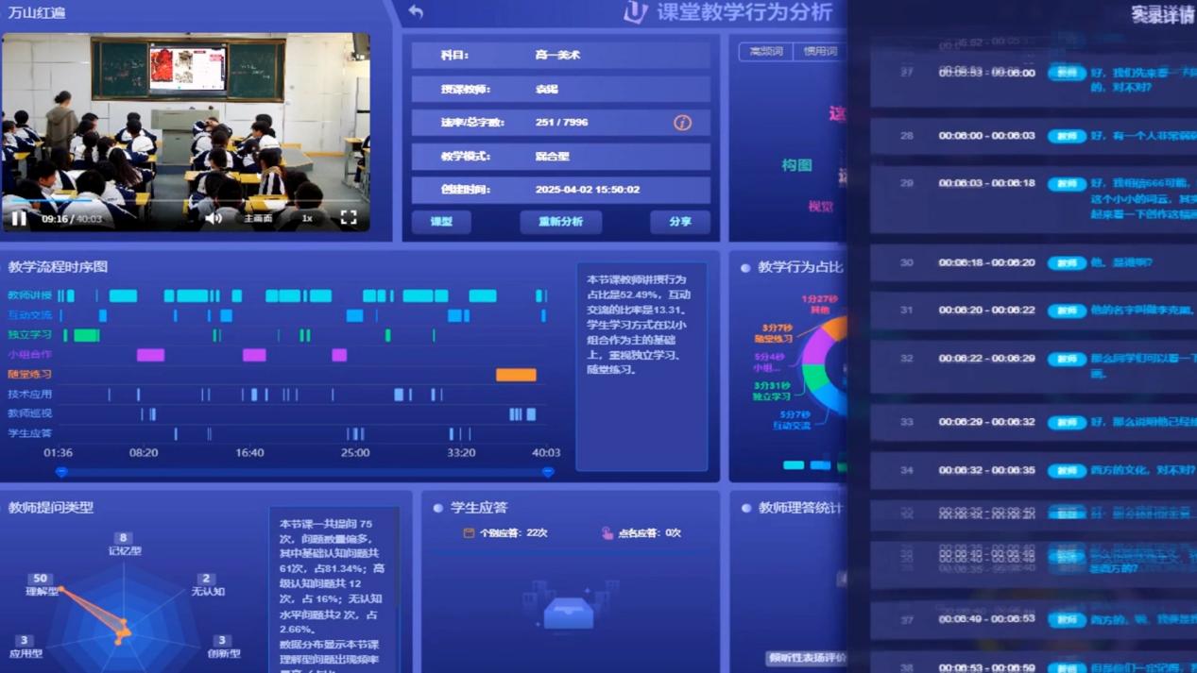Click the 251 / 7996 value
The height and width of the screenshot is (673, 1197).
point(561,123)
